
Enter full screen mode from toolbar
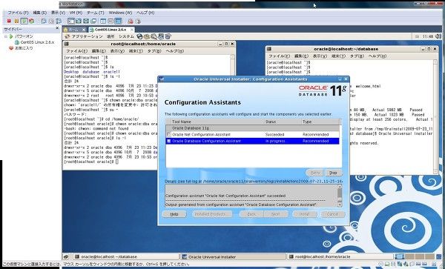(x=86, y=21)
